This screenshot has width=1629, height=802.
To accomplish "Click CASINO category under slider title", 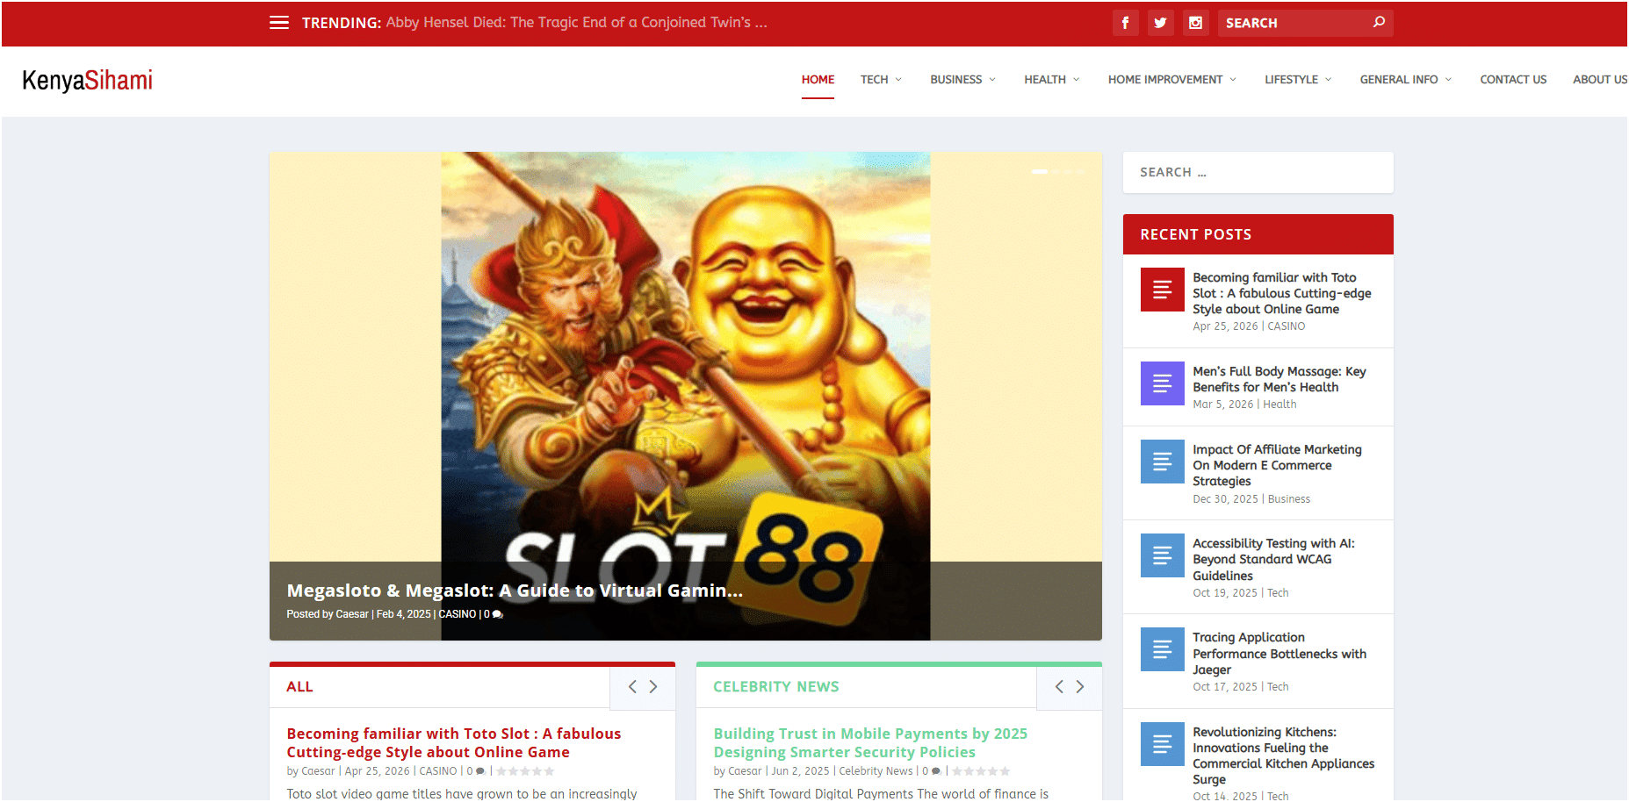I will [458, 614].
